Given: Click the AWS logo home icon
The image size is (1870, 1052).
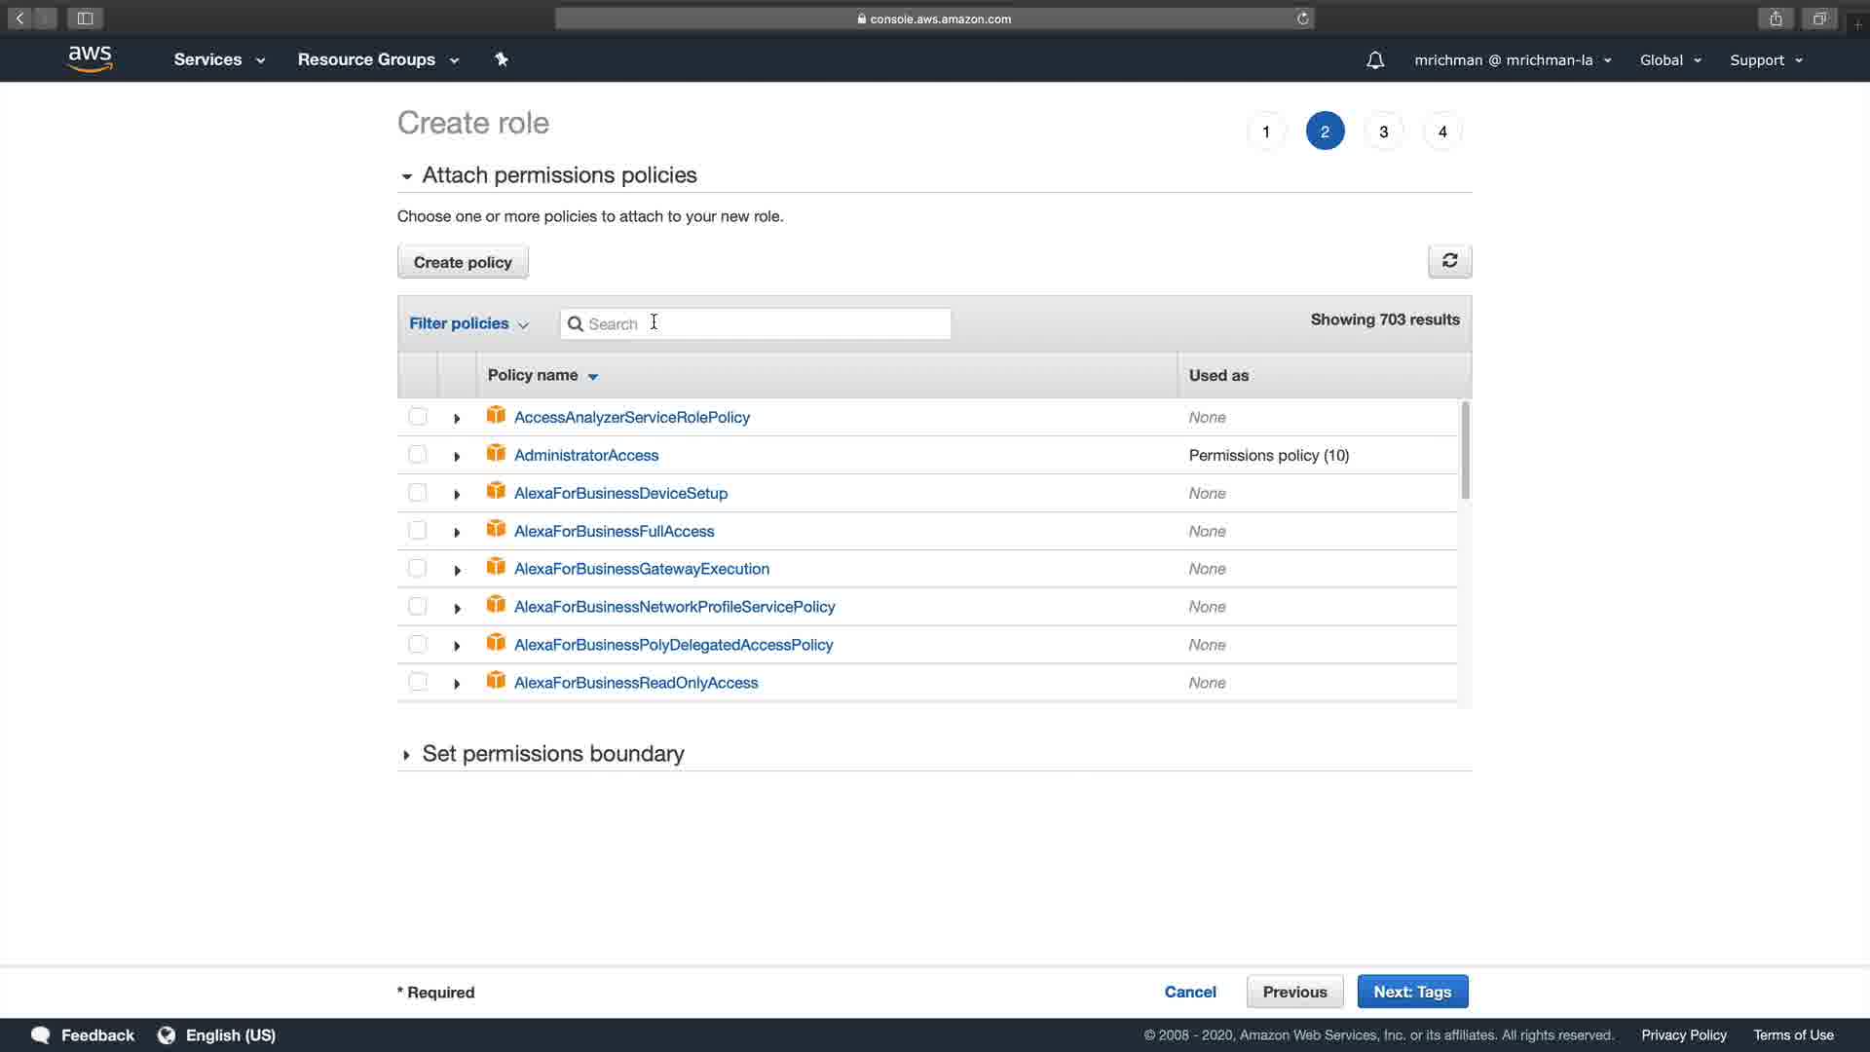Looking at the screenshot, I should pos(91,58).
